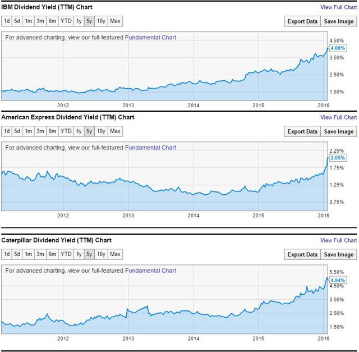Click the 4.94% value label on Caterpillar chart
359x352 pixels.
[338, 280]
